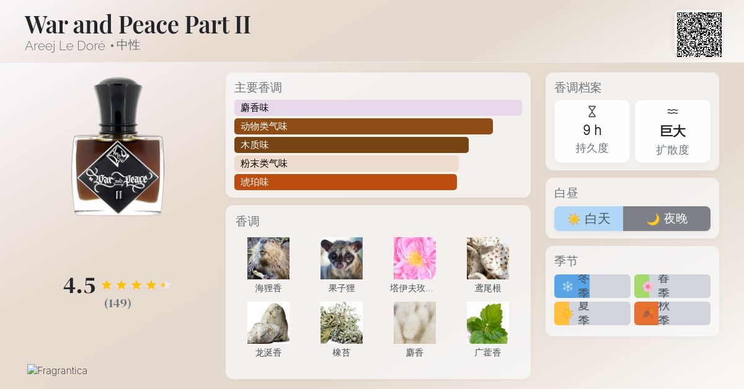744x389 pixels.
Task: Click the 广藿香 patchouli note thumbnail
Action: [487, 323]
